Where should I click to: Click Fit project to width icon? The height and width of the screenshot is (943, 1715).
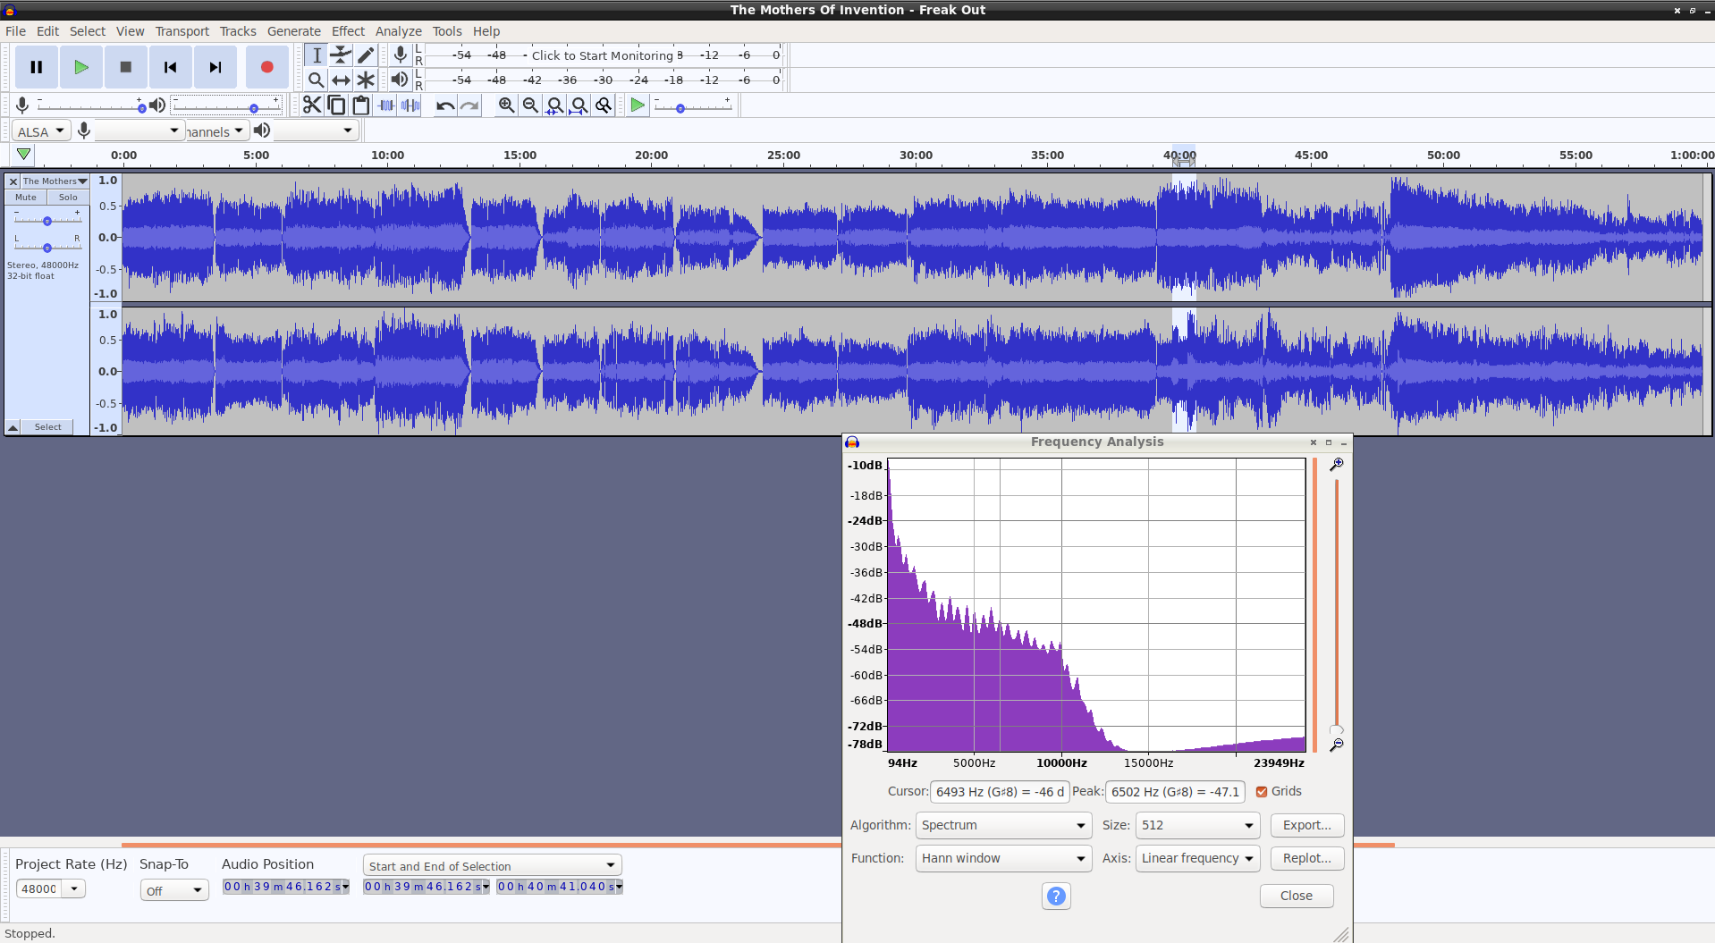coord(579,105)
